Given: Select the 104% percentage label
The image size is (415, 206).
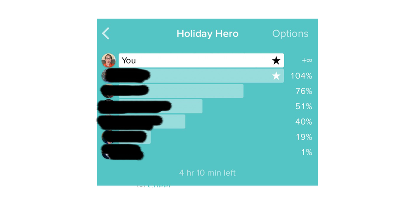Looking at the screenshot, I should coord(302,76).
